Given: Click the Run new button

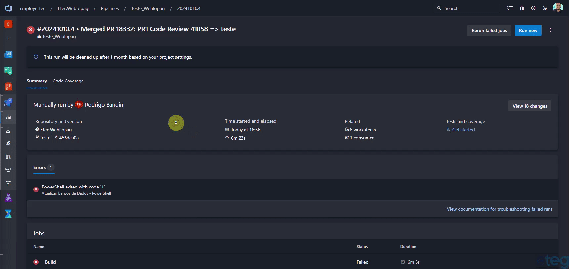Looking at the screenshot, I should 528,30.
